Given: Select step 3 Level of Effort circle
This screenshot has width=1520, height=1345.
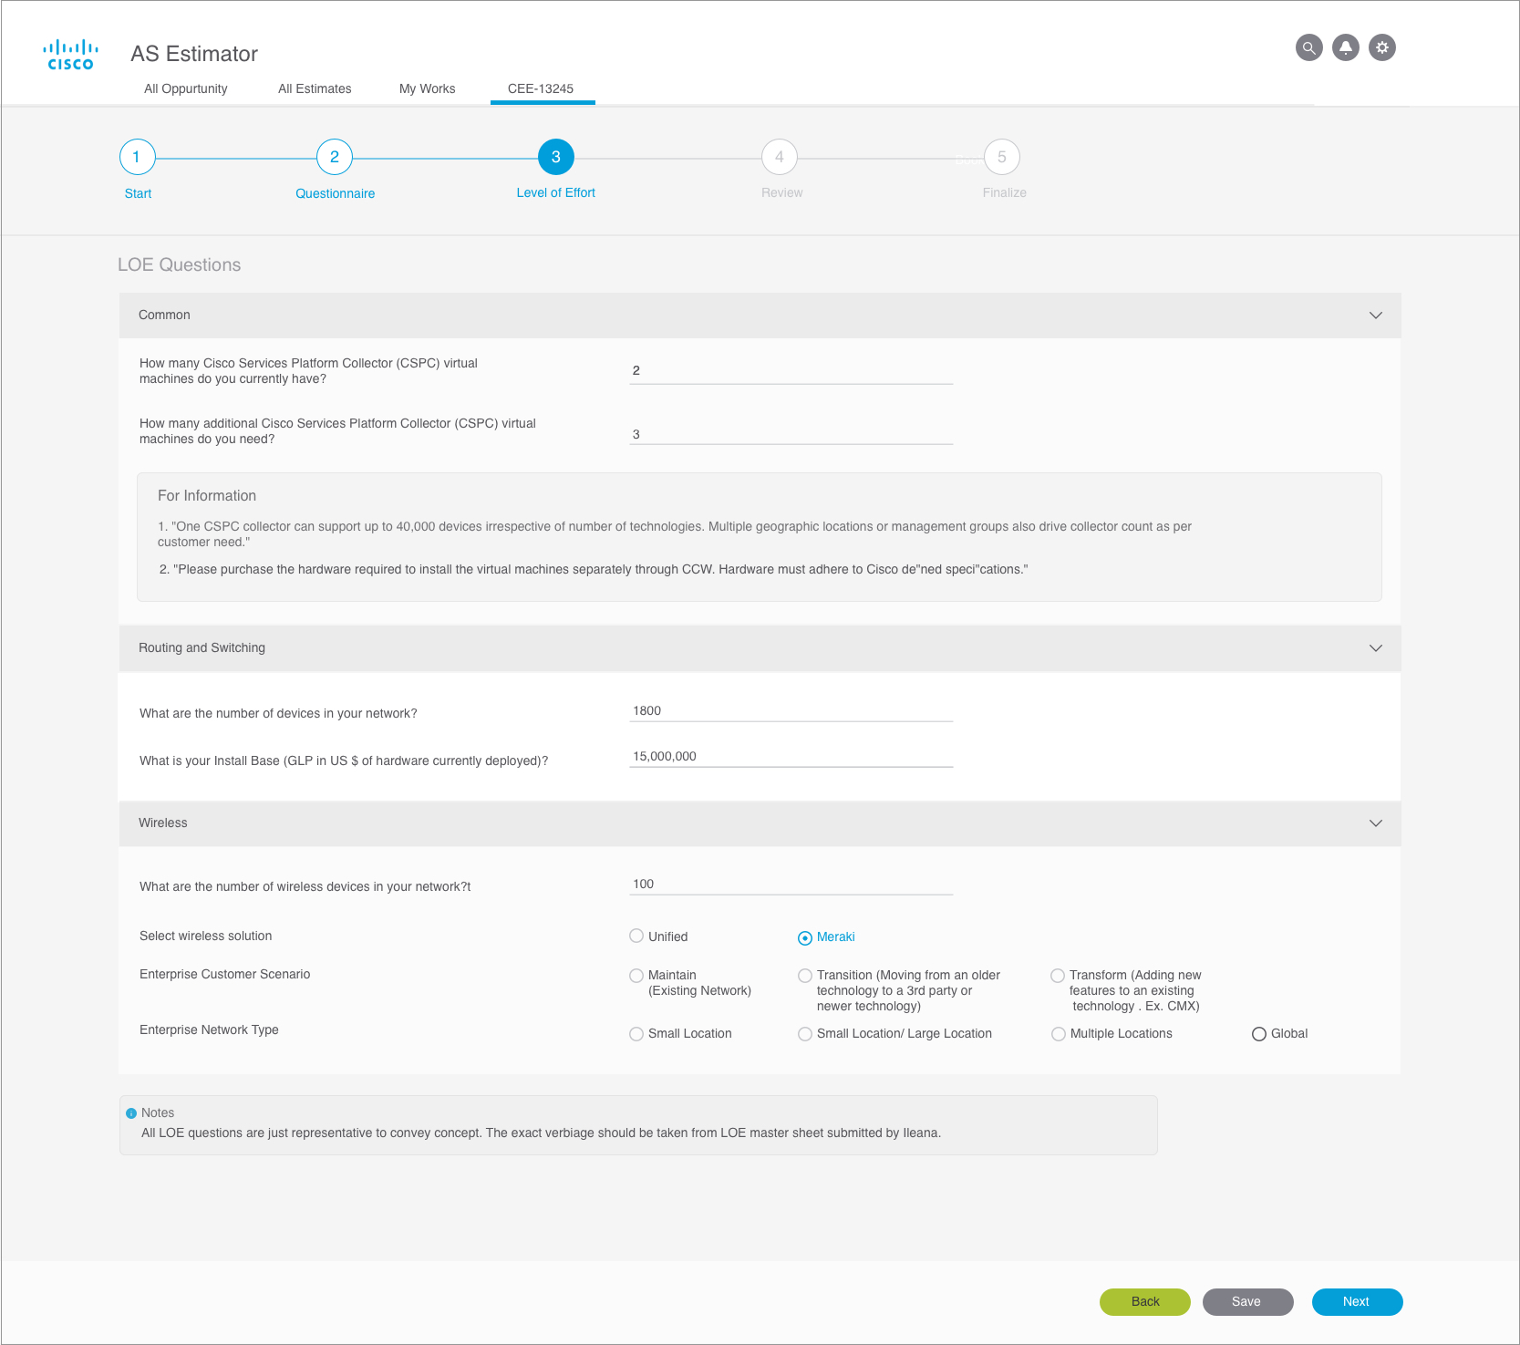Looking at the screenshot, I should point(556,157).
